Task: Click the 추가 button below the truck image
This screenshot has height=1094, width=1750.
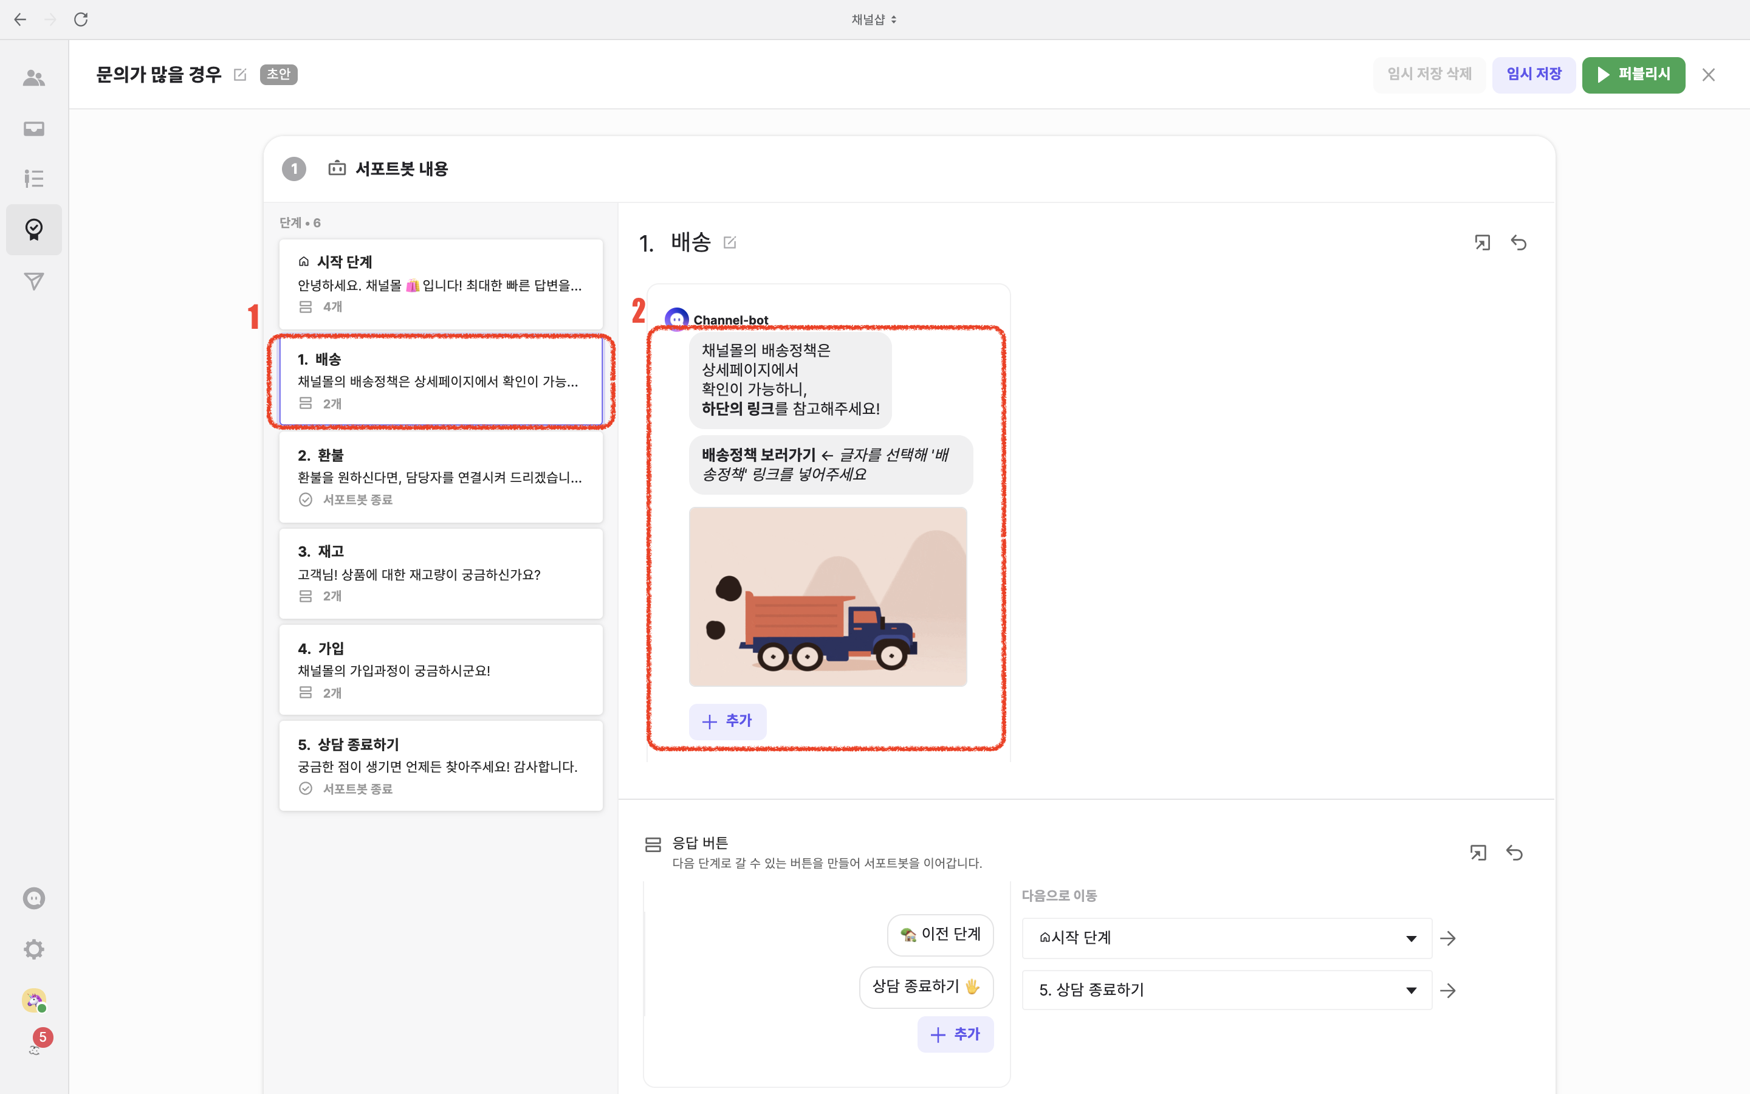Action: coord(727,721)
